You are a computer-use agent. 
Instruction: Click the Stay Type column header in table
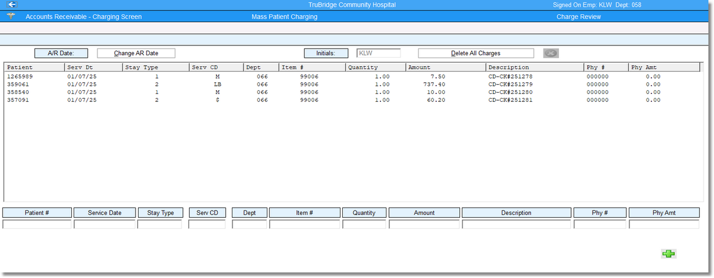[156, 68]
